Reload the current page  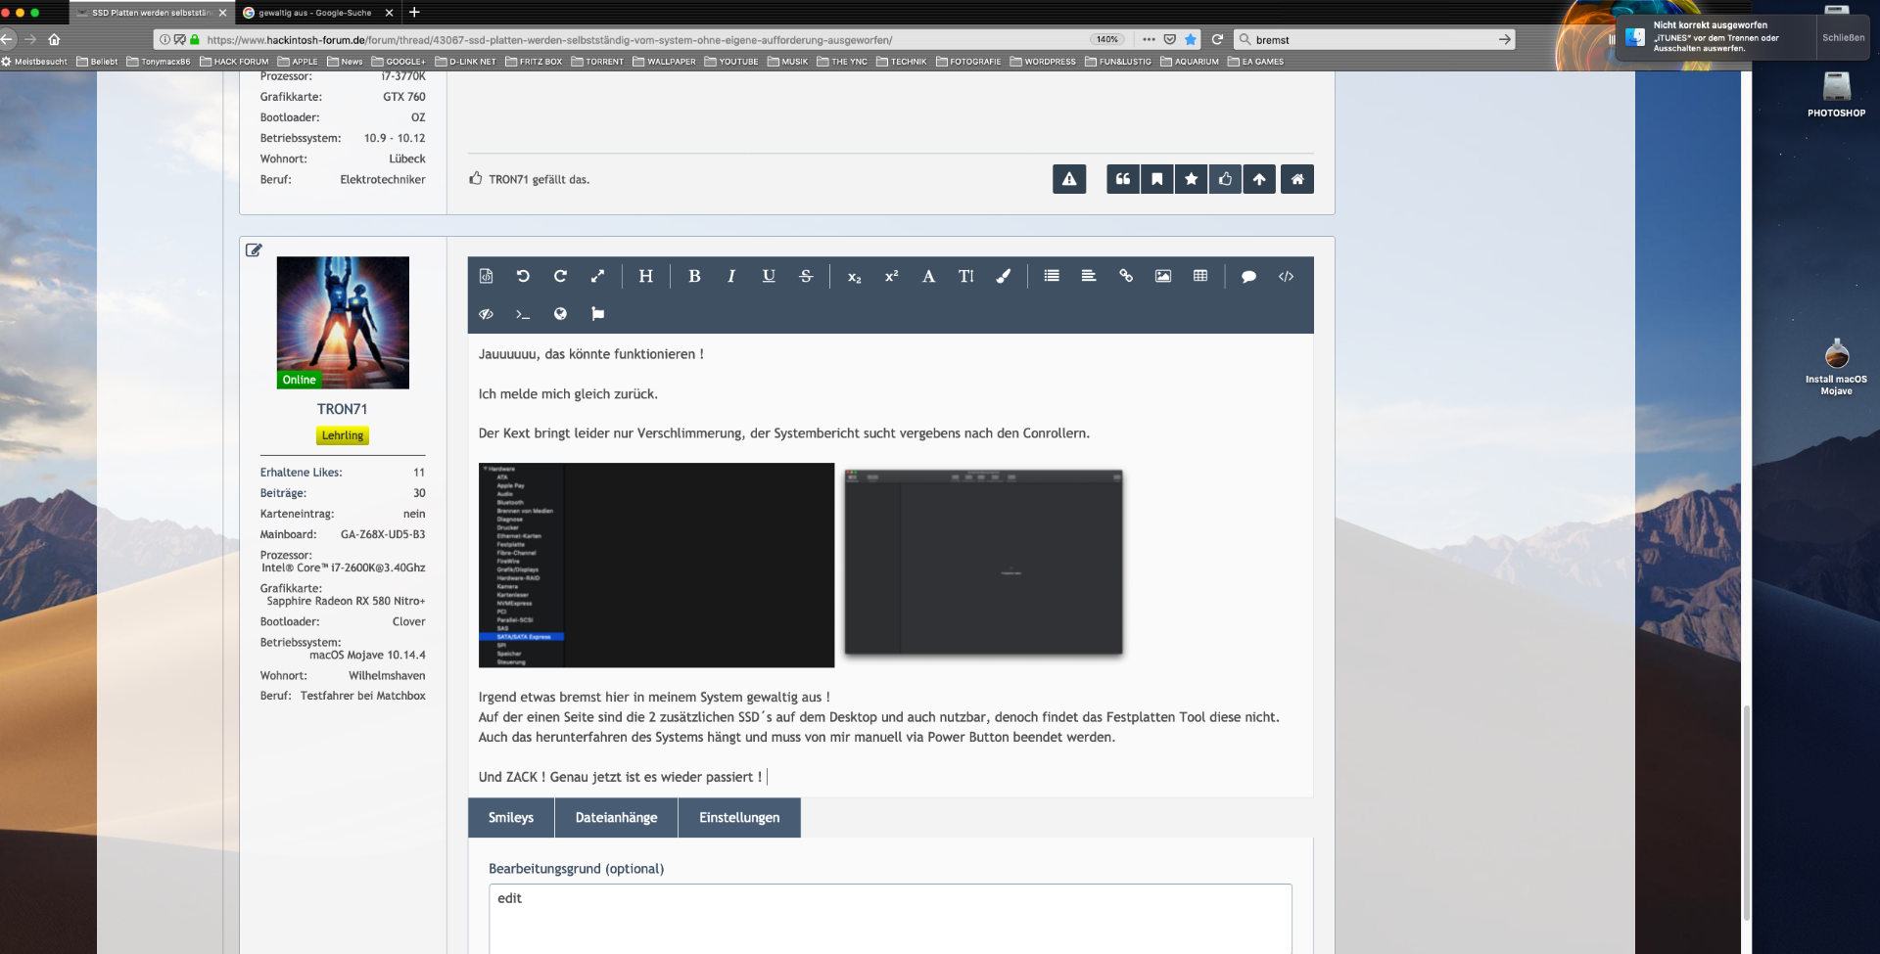1217,39
